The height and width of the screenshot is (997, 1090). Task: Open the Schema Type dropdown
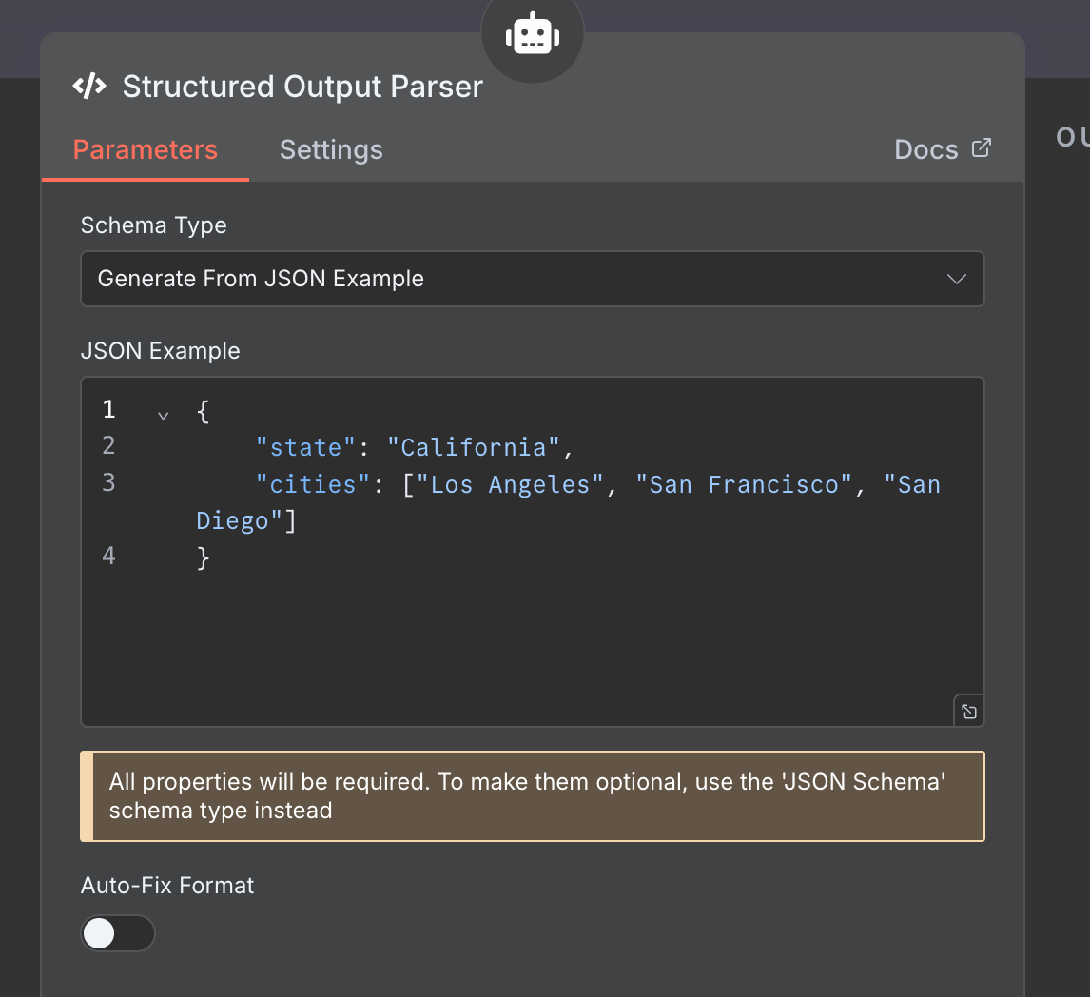532,279
